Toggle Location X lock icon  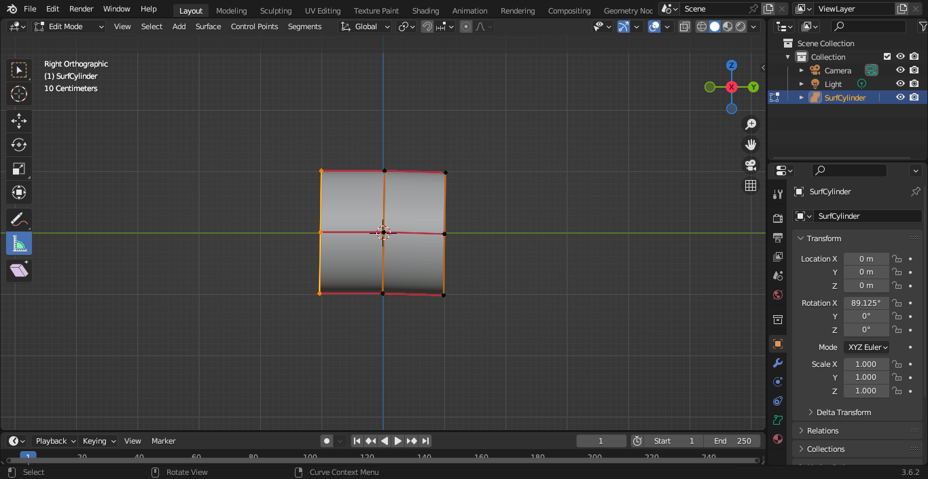click(897, 259)
